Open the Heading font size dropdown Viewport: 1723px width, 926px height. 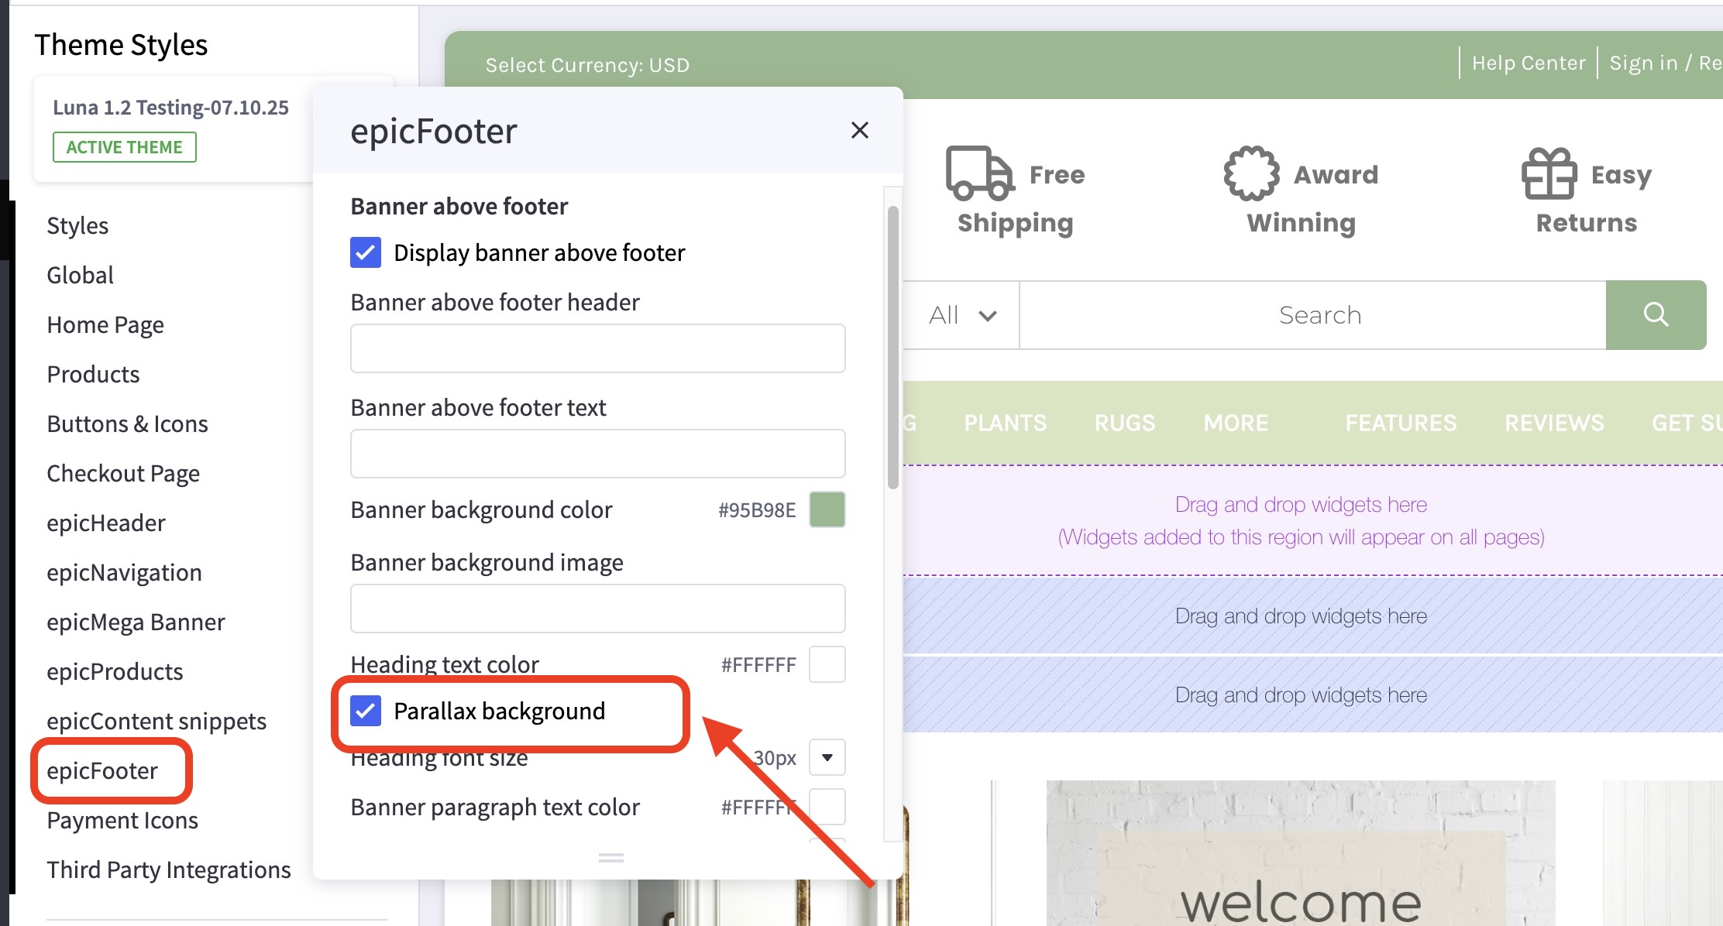(826, 757)
